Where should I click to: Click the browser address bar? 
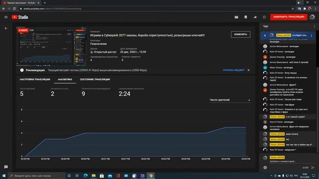[x=155, y=9]
